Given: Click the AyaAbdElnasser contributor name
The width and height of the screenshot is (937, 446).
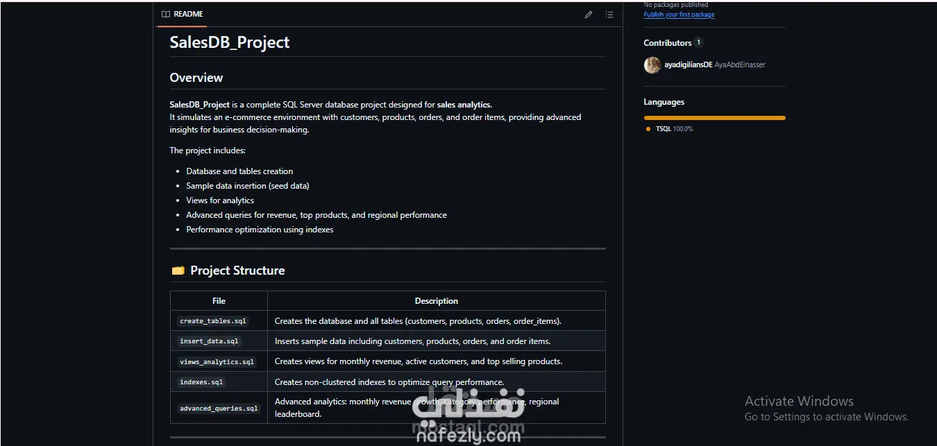Looking at the screenshot, I should pyautogui.click(x=740, y=65).
